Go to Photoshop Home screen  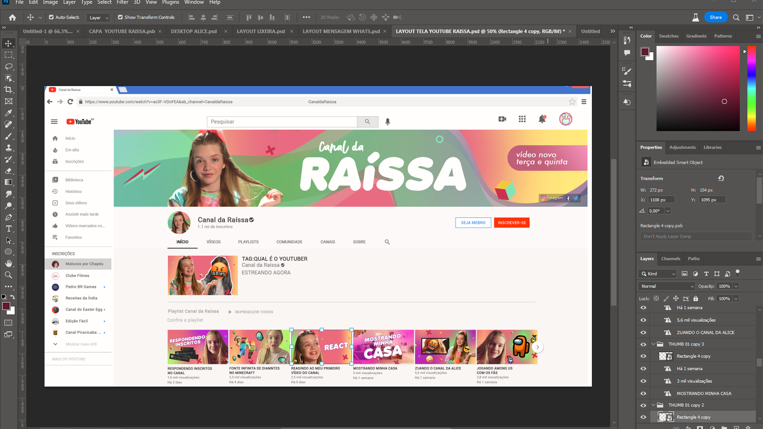12,17
